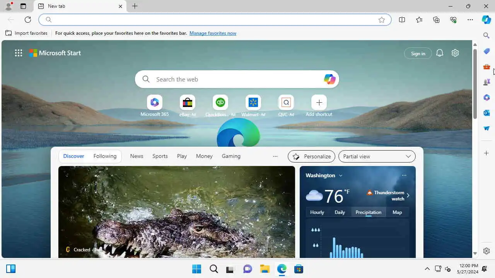Open File Explorer from taskbar
This screenshot has height=278, width=495.
265,269
